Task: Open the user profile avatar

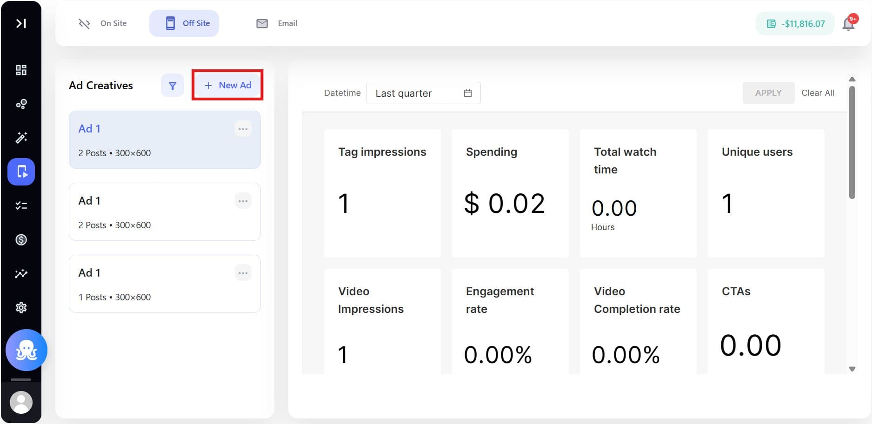Action: click(x=21, y=402)
